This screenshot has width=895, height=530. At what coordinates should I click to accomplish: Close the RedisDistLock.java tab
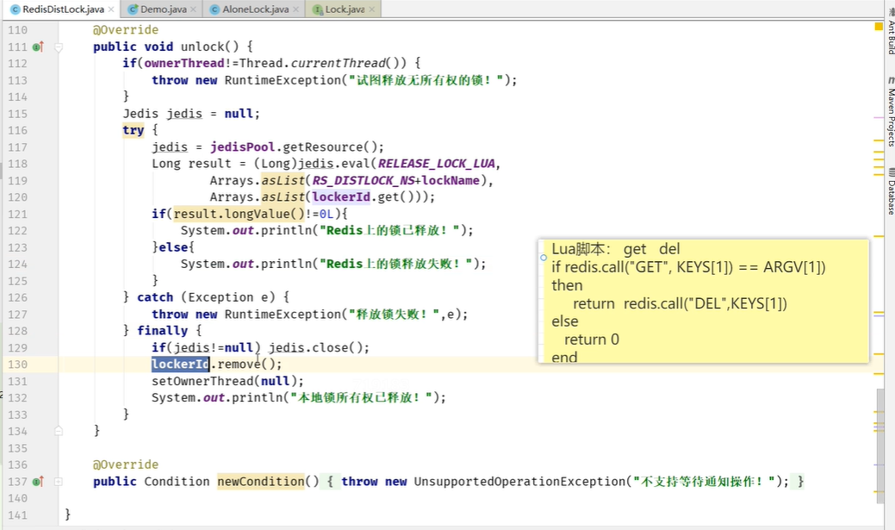tap(111, 9)
